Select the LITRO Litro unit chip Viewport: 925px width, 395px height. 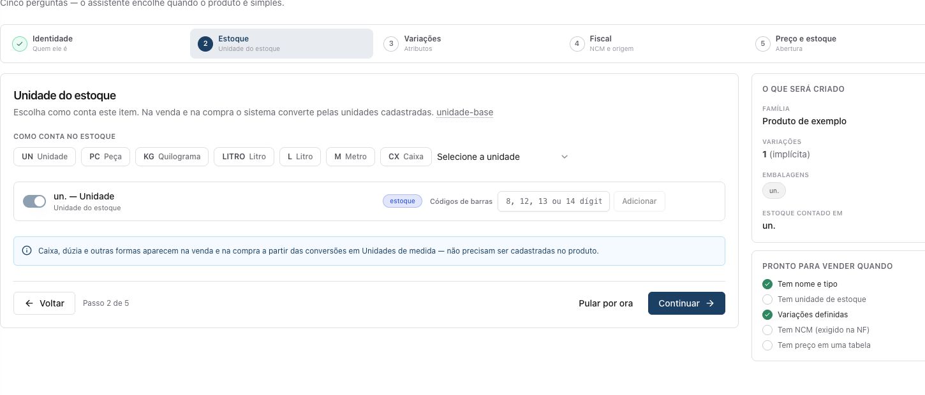[244, 157]
